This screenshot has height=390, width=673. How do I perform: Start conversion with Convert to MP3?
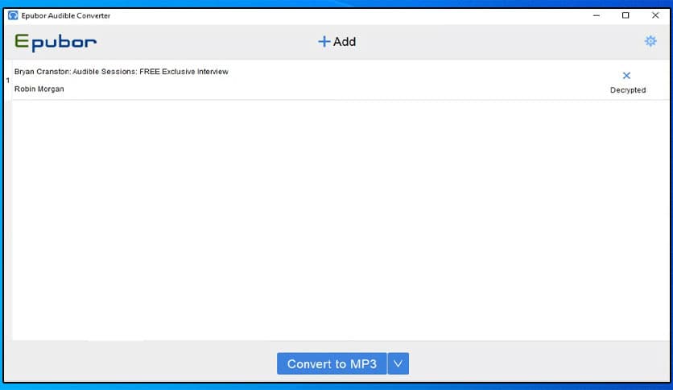click(x=332, y=363)
